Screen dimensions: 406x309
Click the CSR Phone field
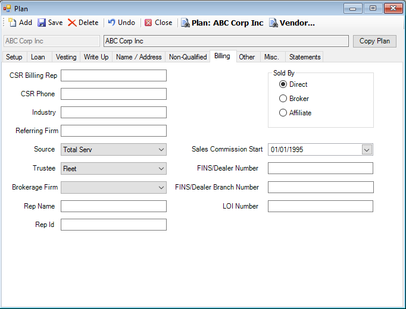114,94
